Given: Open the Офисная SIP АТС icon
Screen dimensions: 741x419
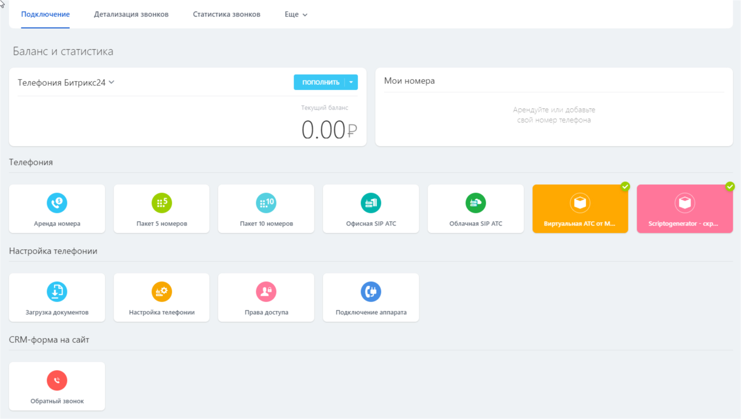Looking at the screenshot, I should pyautogui.click(x=371, y=203).
